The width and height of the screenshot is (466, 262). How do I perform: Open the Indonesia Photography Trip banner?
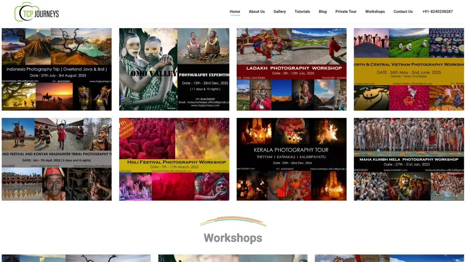pos(57,70)
